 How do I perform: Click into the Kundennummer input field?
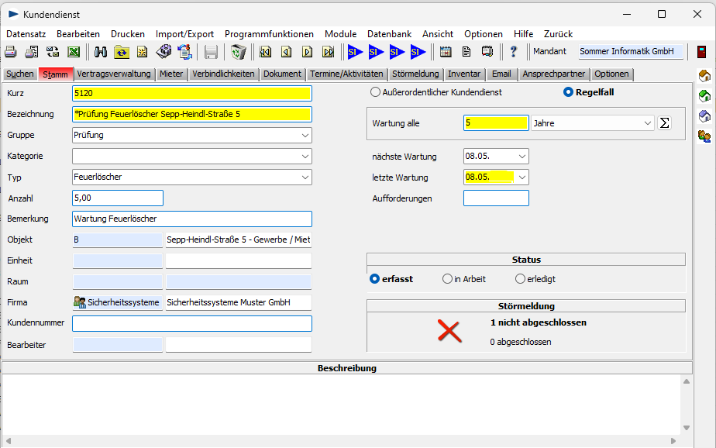point(191,323)
